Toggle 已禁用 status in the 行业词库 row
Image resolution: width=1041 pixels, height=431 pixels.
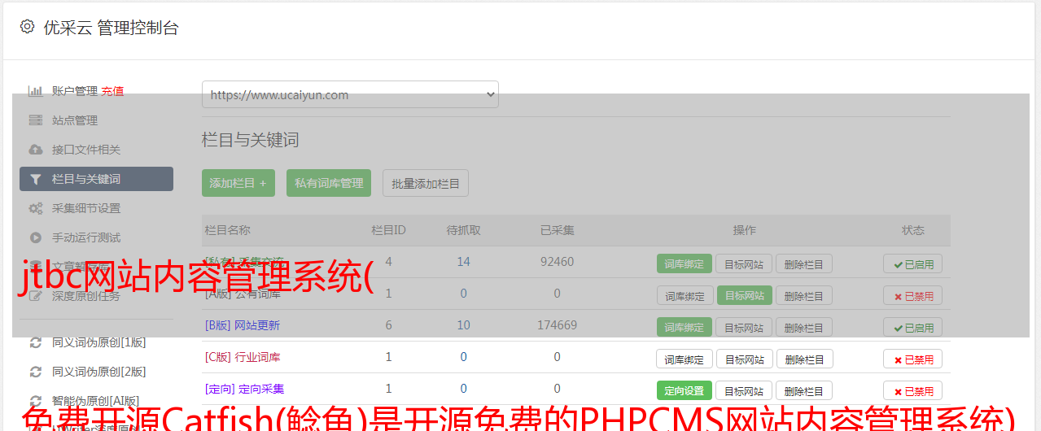point(912,359)
